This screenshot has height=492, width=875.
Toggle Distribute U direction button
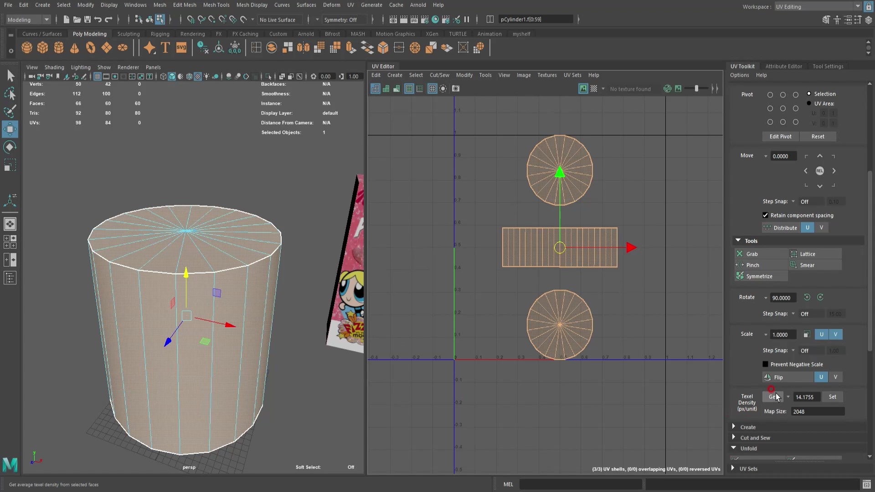(808, 228)
